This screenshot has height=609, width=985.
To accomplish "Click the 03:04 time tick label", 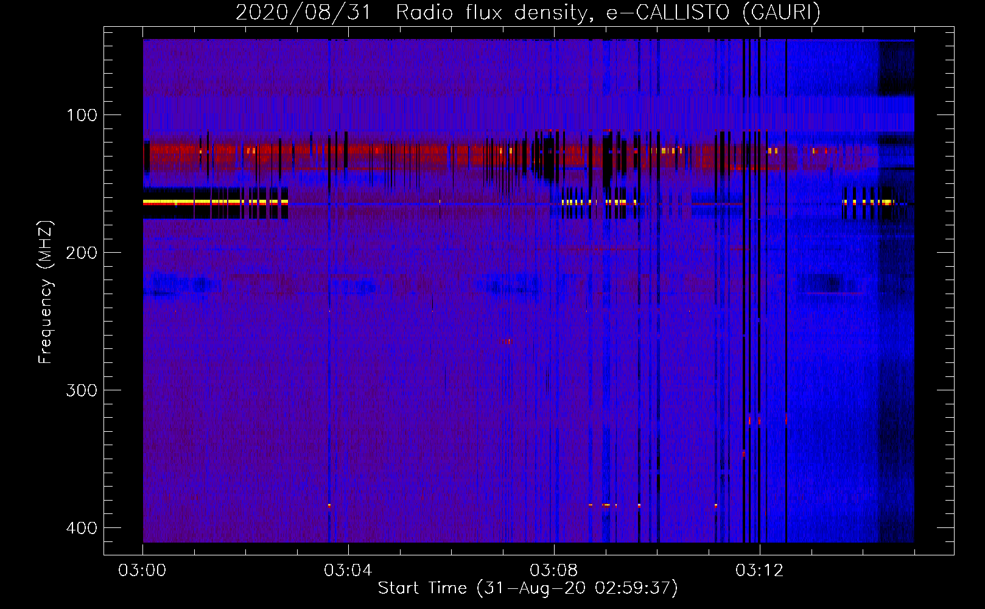I will 348,571.
